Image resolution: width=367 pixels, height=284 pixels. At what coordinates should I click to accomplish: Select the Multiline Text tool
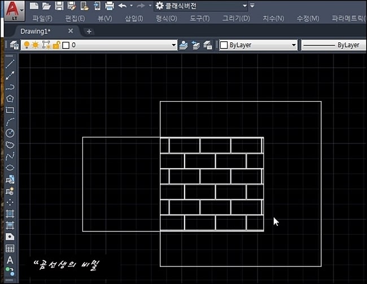click(x=10, y=260)
